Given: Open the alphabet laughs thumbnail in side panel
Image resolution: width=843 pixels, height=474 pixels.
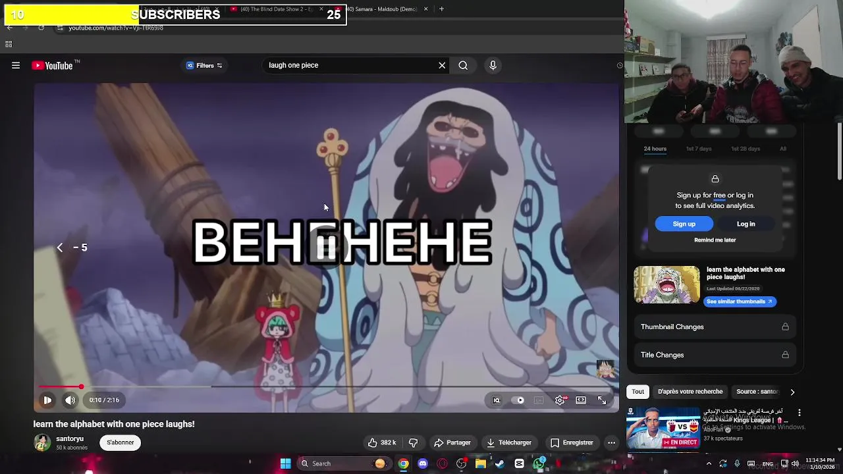Looking at the screenshot, I should (666, 284).
